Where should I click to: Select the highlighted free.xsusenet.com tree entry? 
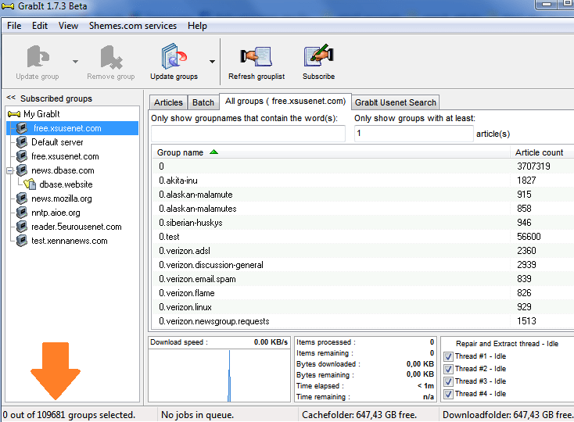[x=73, y=128]
